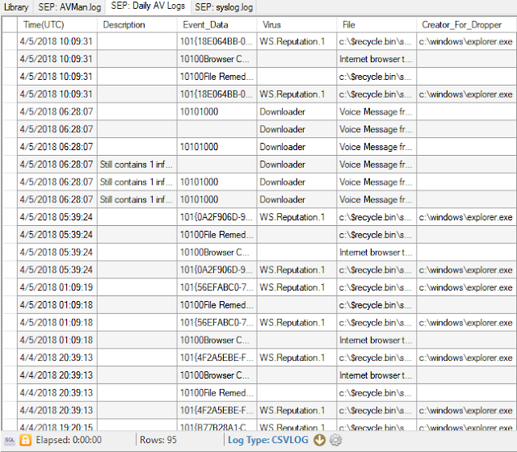
Task: Click the brown download arrow icon
Action: [319, 440]
